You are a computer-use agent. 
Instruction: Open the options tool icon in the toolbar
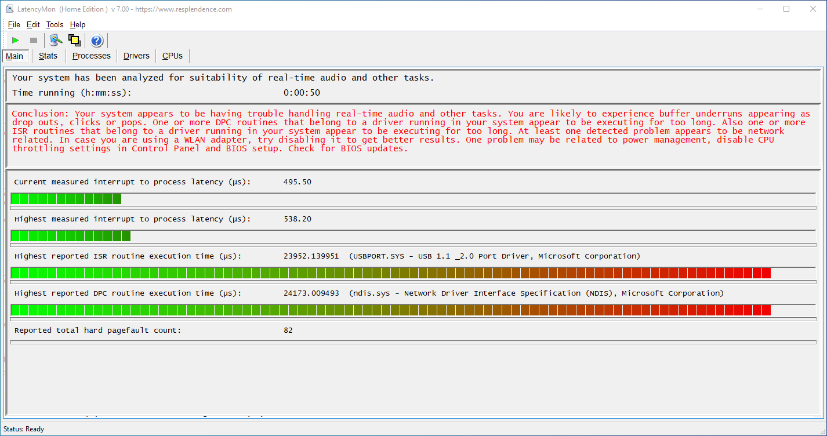pos(56,40)
